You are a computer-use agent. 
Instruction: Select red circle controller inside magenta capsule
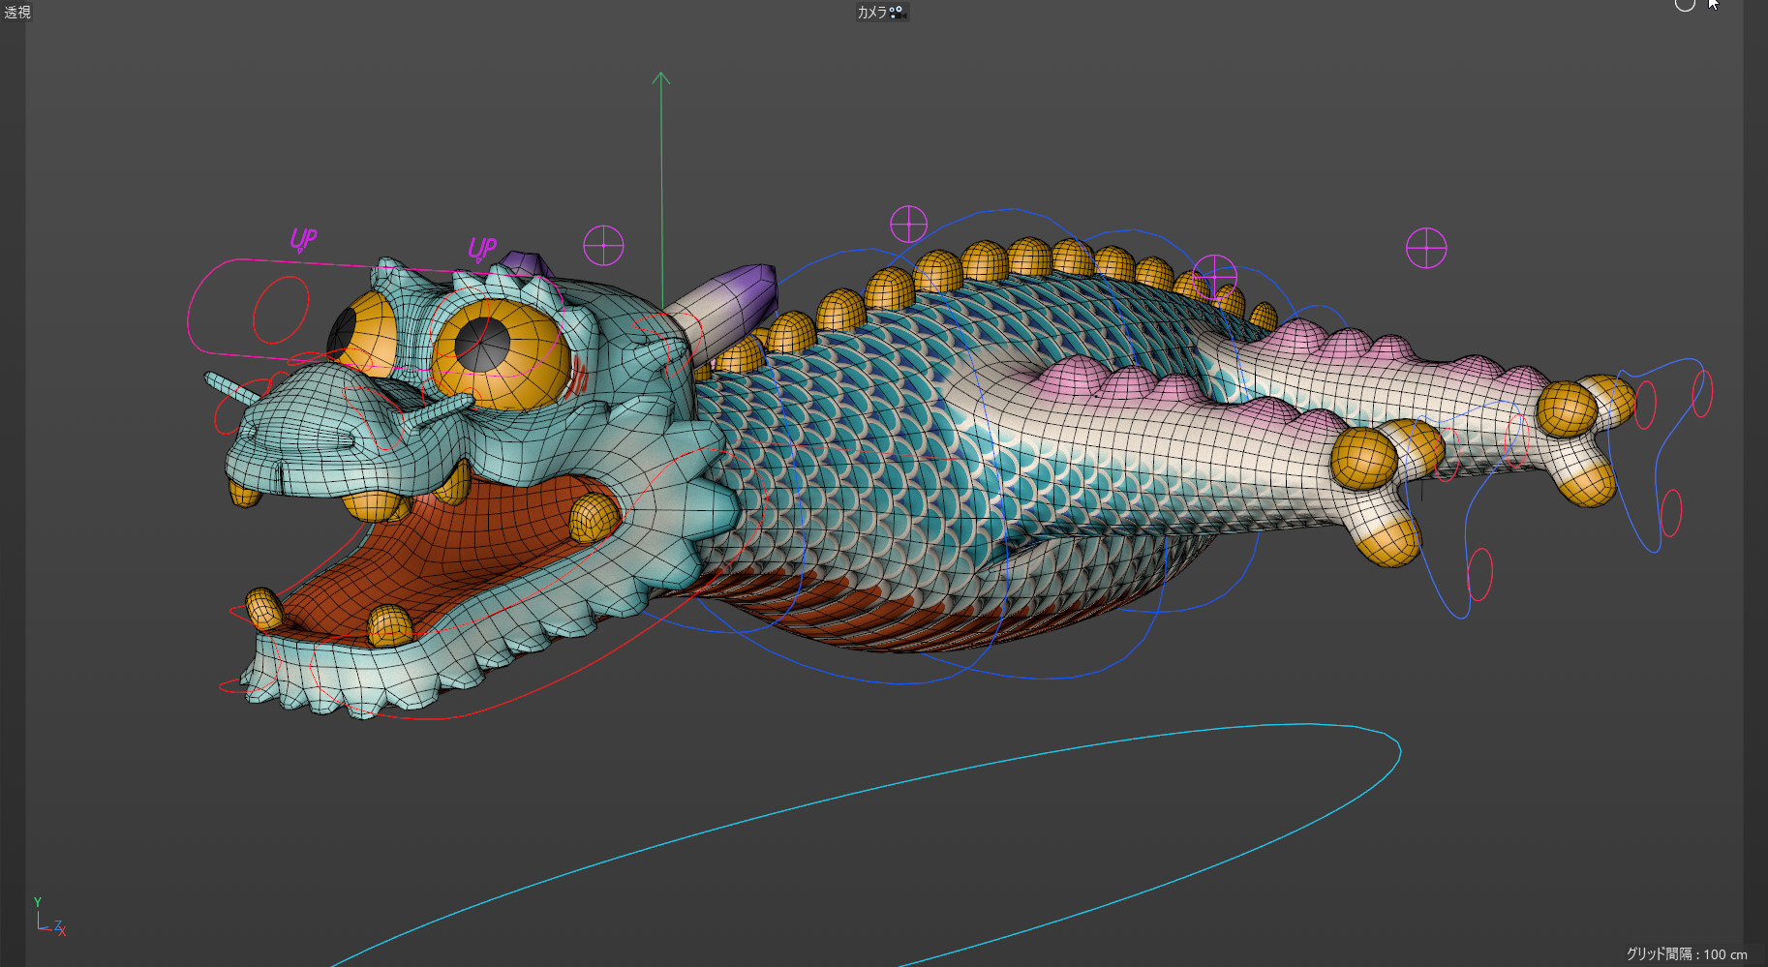coord(281,309)
